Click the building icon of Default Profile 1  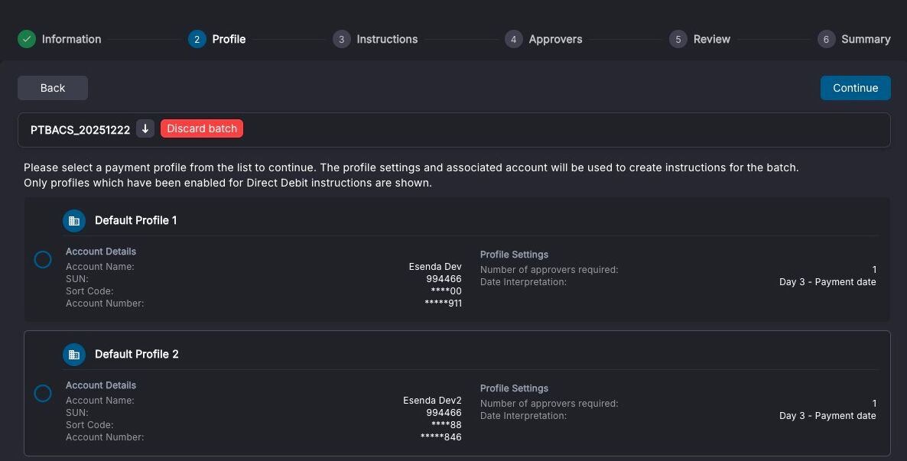pos(74,221)
